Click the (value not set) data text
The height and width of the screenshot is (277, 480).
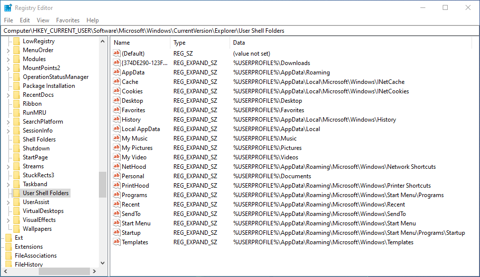[251, 54]
